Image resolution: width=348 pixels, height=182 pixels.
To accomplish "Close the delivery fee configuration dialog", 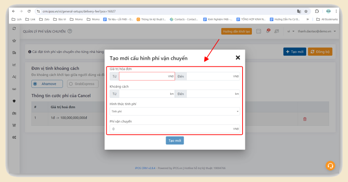I will click(x=238, y=58).
